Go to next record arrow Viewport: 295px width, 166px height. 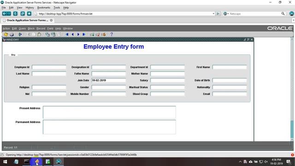pyautogui.click(x=78, y=35)
